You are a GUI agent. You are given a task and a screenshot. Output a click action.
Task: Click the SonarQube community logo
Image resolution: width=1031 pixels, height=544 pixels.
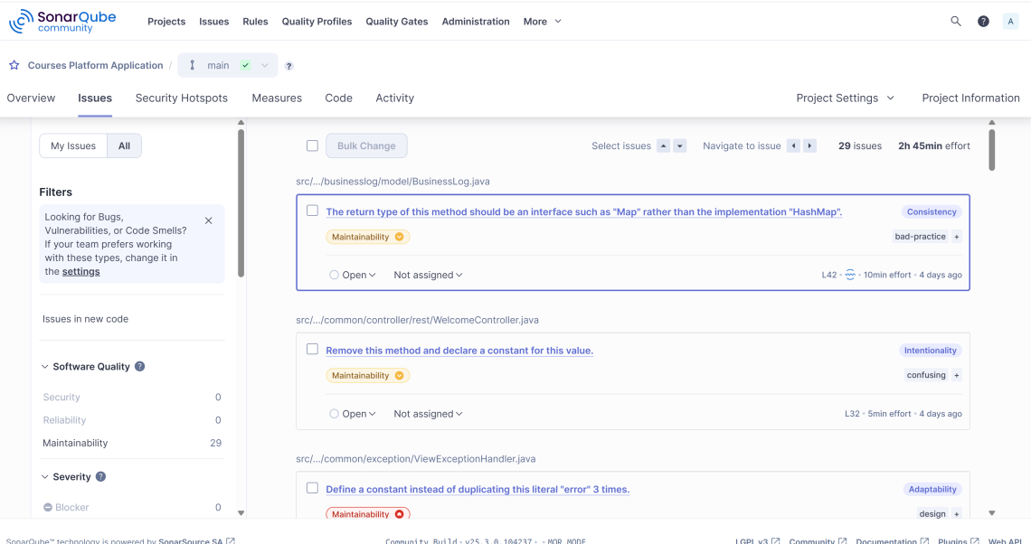(61, 20)
